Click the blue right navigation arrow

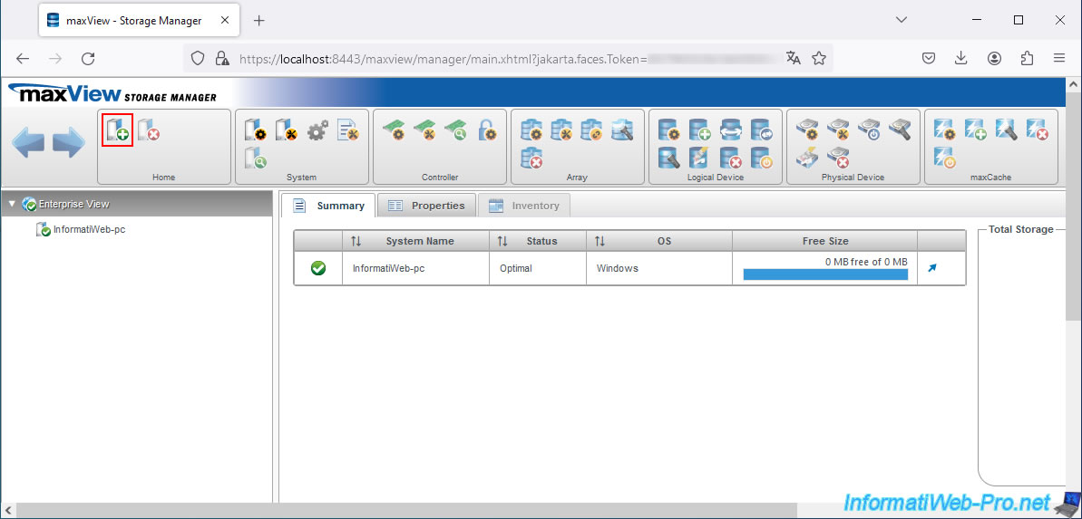[68, 144]
